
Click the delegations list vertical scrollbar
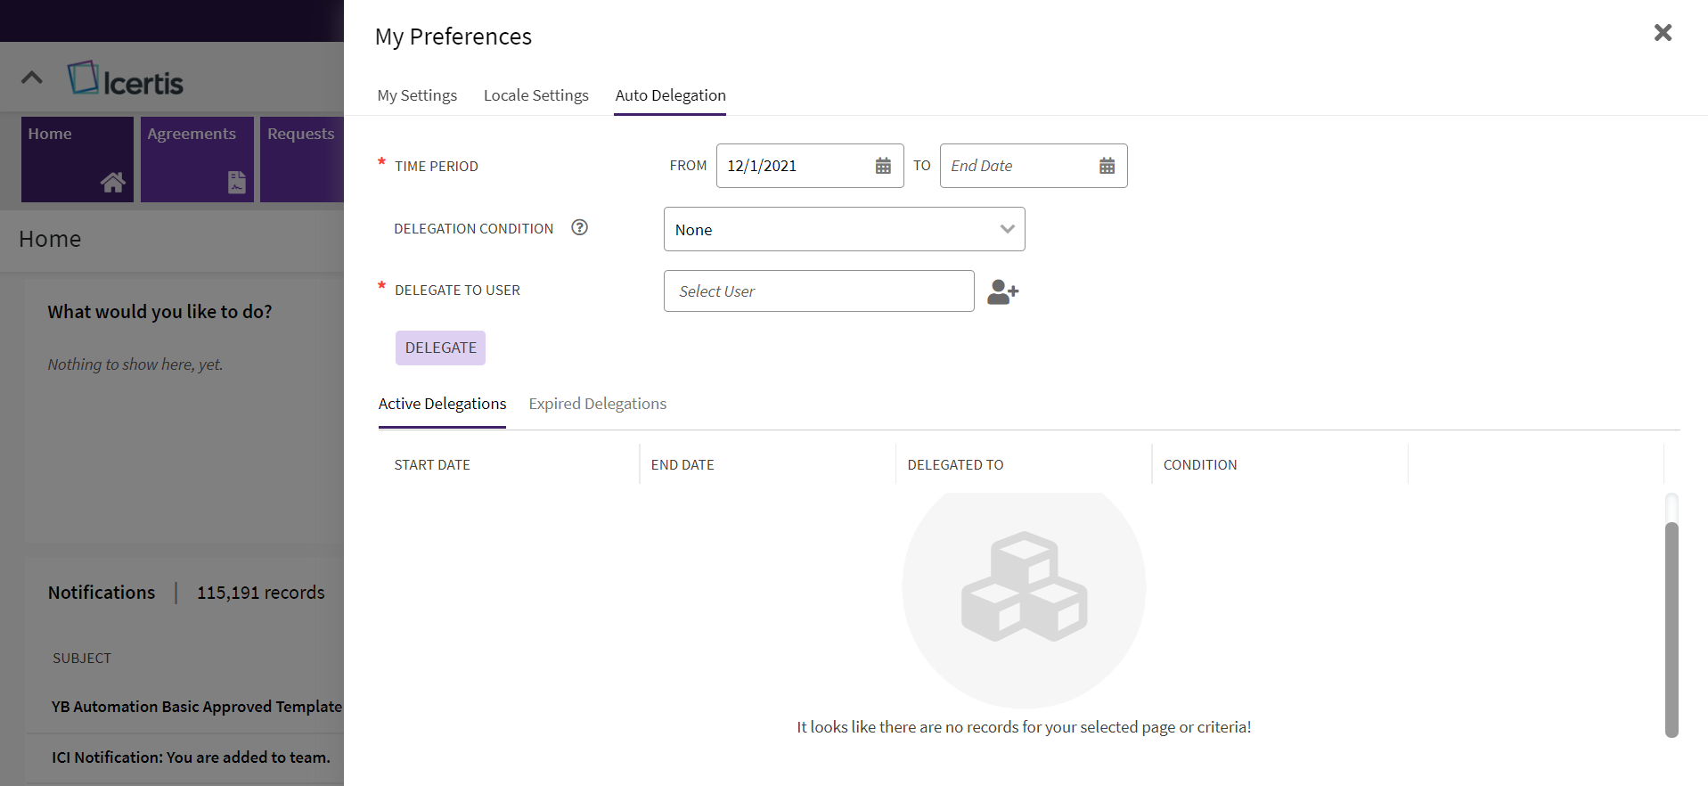pos(1671,628)
